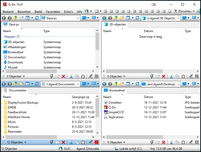Open the dropdown arrow next to the globe icon
The image size is (201, 152).
click(91, 11)
